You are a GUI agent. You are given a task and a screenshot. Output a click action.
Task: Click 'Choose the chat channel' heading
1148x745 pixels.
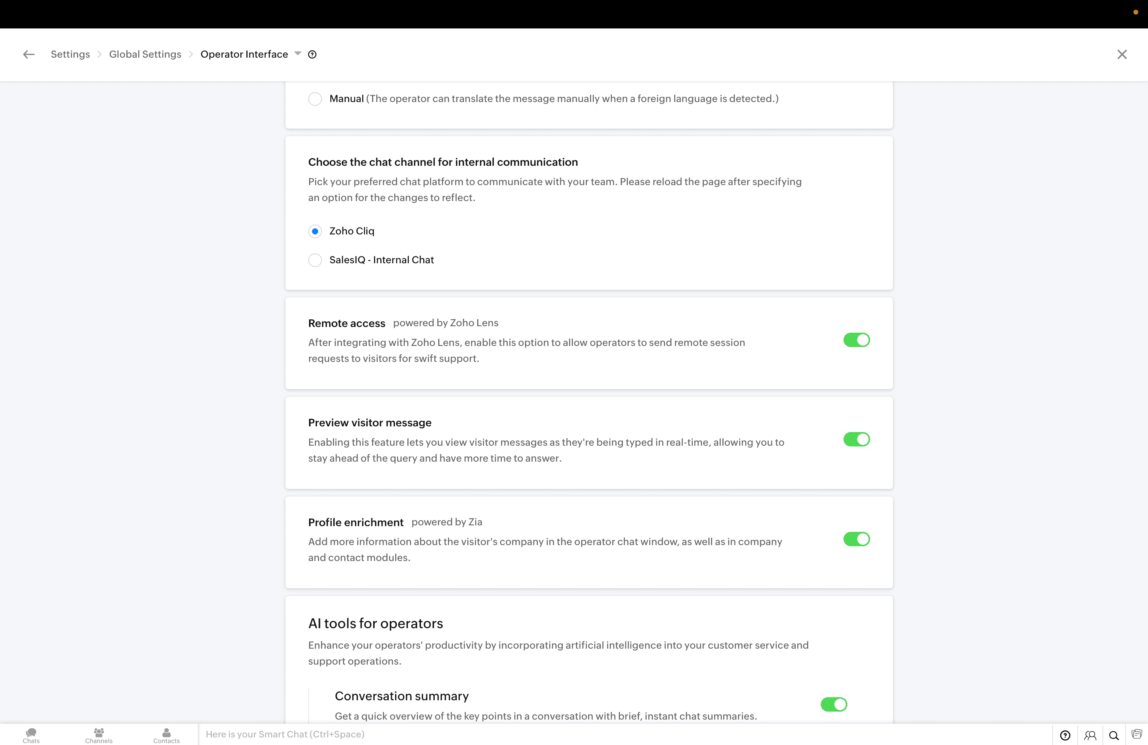click(443, 162)
